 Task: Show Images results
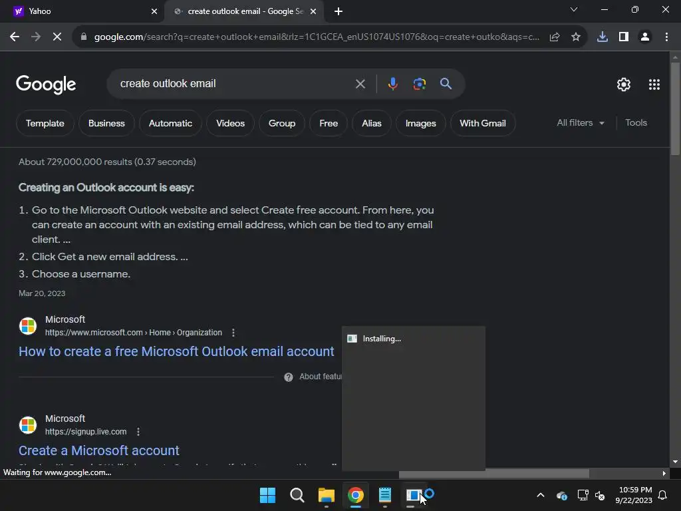pos(420,123)
